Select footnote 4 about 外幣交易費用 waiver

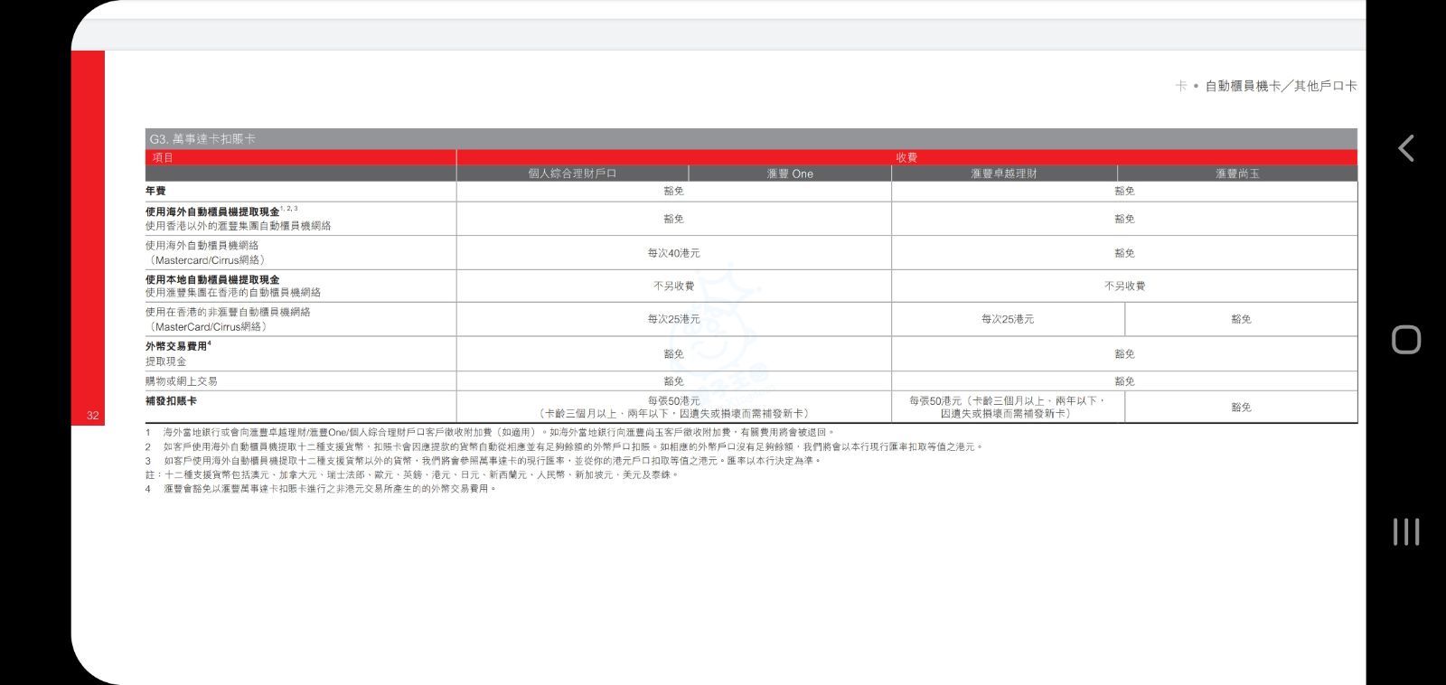click(x=321, y=489)
